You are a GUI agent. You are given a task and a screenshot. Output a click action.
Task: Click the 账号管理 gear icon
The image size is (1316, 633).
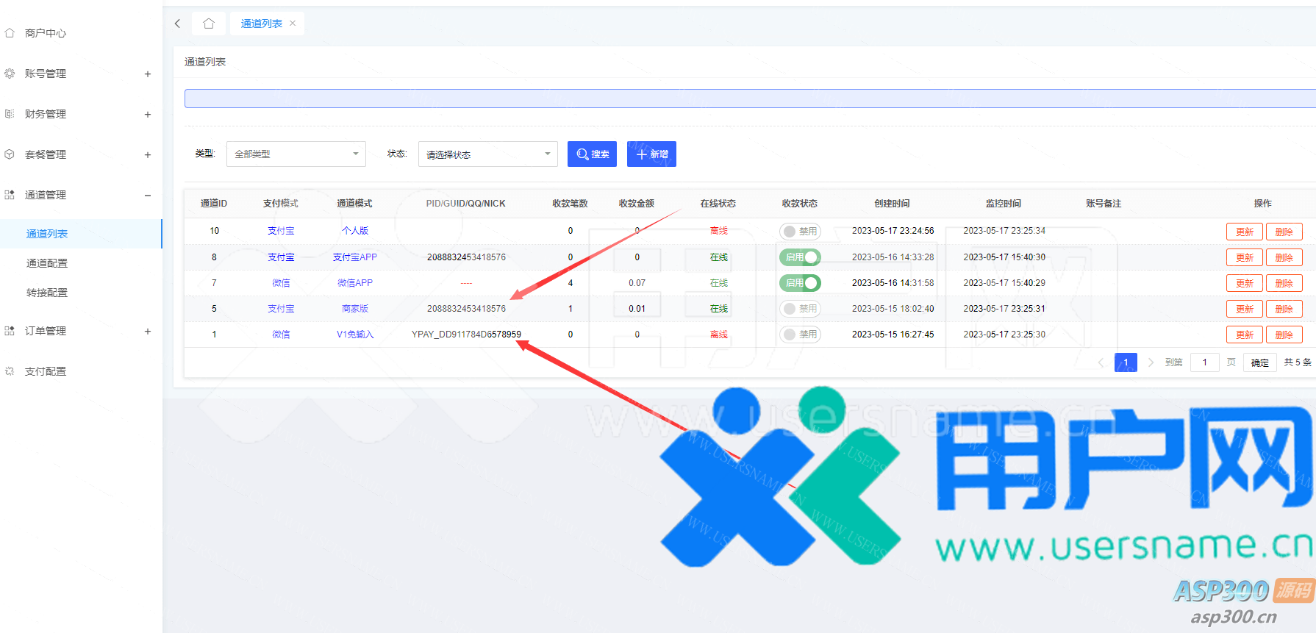10,74
